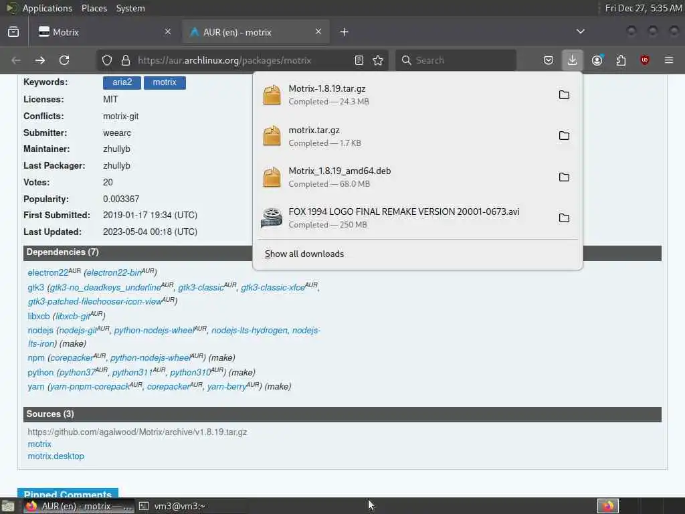Toggle reader view icon
Image resolution: width=685 pixels, height=514 pixels.
(x=359, y=60)
